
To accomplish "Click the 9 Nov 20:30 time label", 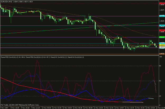I will (x=25, y=108).
